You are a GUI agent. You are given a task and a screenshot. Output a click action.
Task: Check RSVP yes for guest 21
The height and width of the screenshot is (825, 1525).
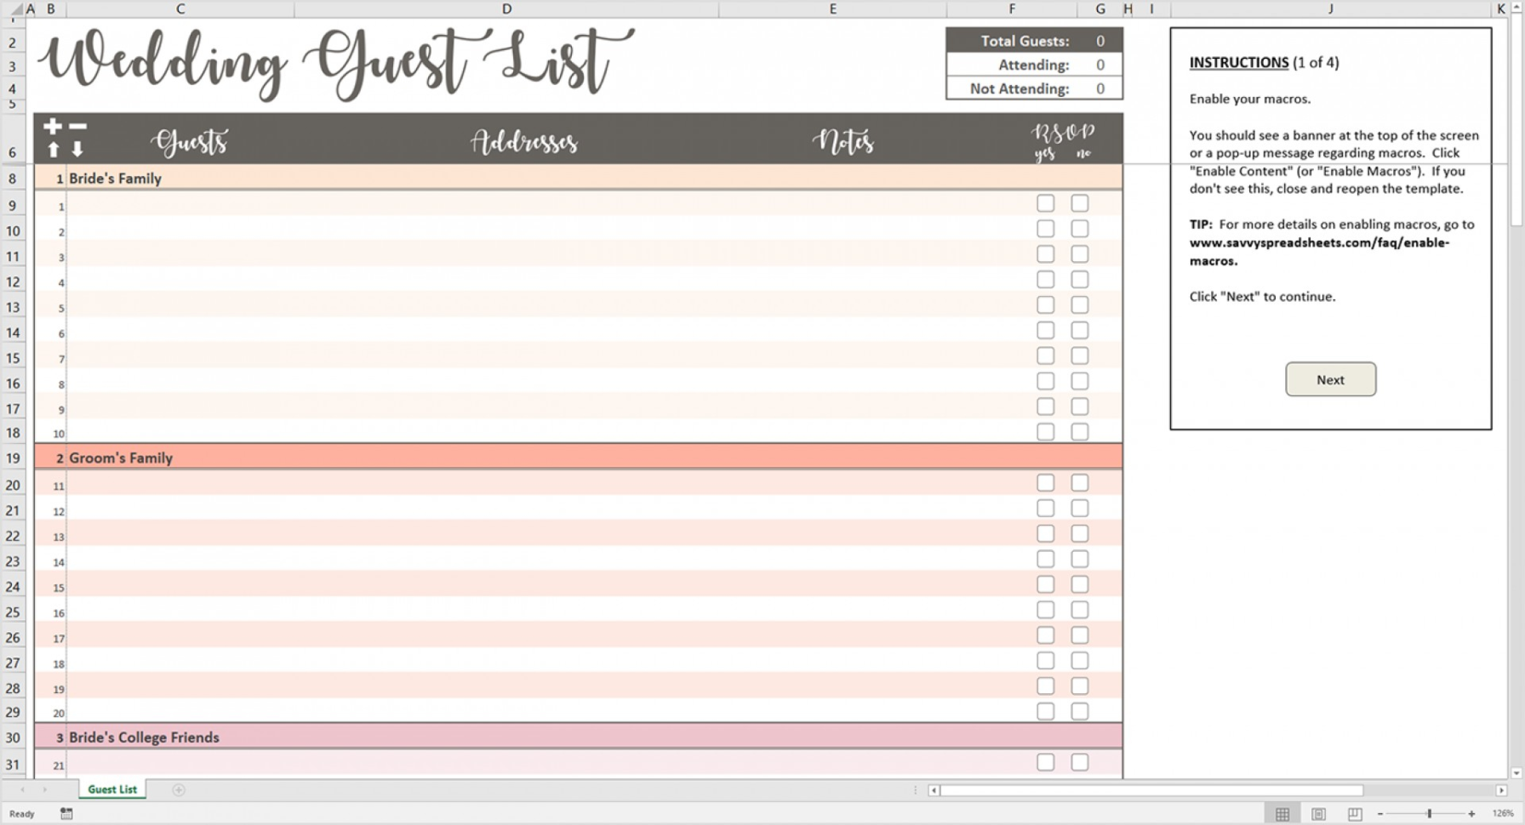(x=1045, y=762)
